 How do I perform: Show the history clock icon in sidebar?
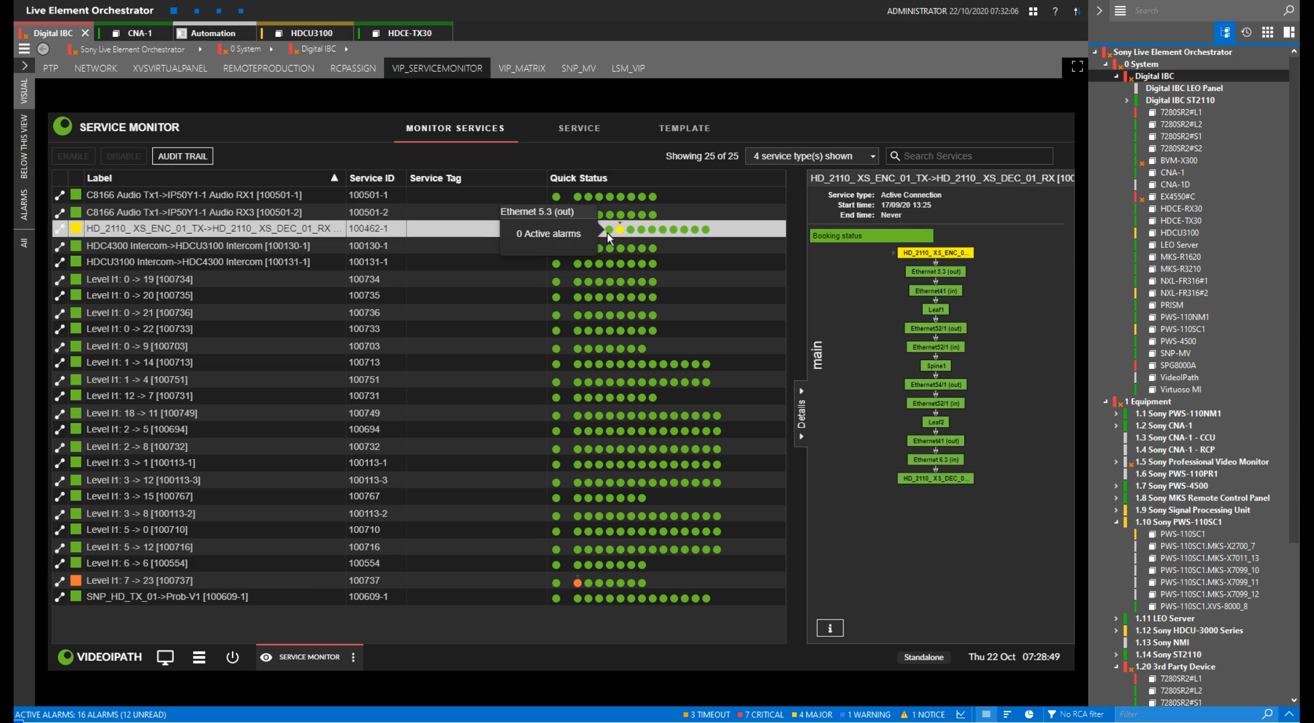click(1246, 32)
